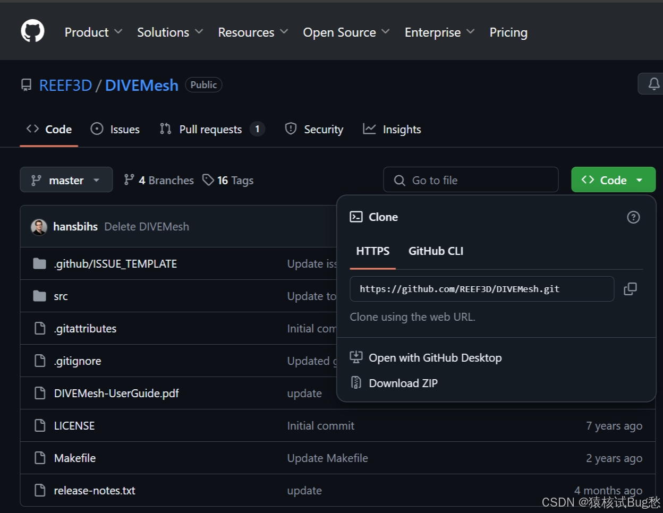Image resolution: width=663 pixels, height=513 pixels.
Task: Click the Go to file search field
Action: 471,180
